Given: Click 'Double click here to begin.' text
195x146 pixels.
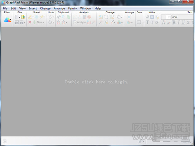Looking at the screenshot, I should (x=96, y=82).
